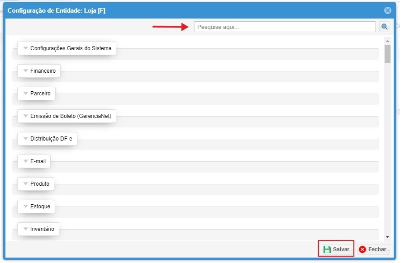Show the Distribuição DF-e settings
The width and height of the screenshot is (400, 263).
coord(47,139)
